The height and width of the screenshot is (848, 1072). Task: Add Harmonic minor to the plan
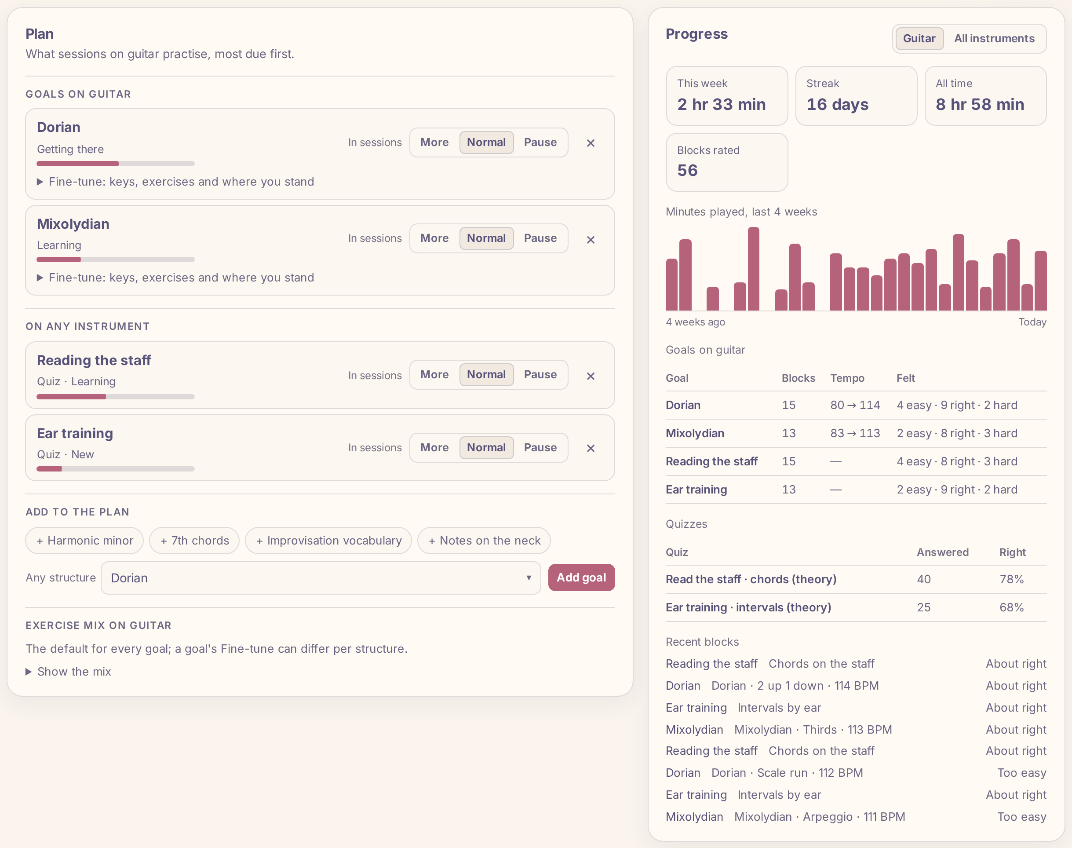(84, 541)
